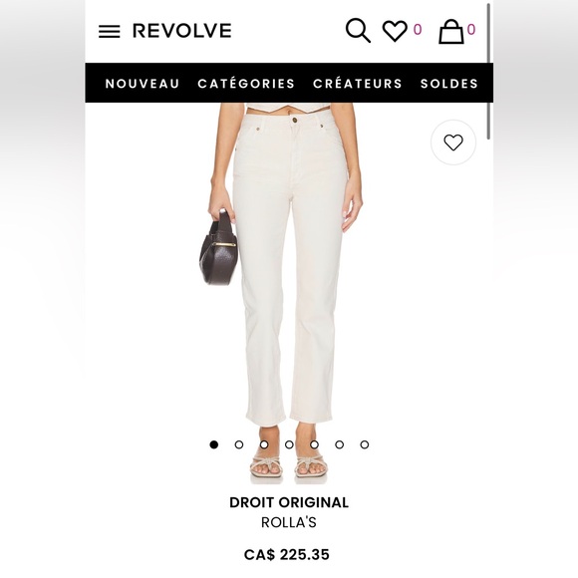Select the fourth image carousel dot

tap(289, 444)
